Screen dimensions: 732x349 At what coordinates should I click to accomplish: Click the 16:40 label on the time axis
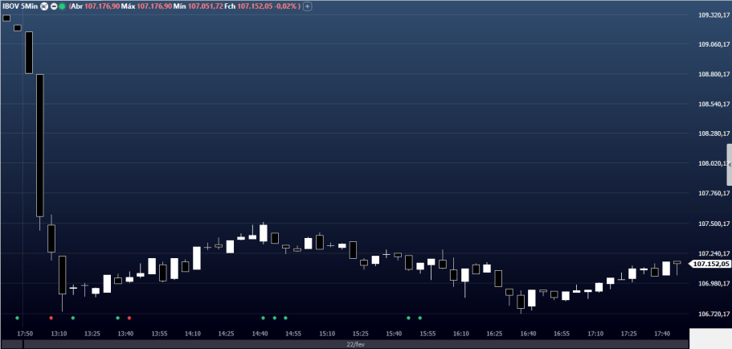(x=528, y=333)
